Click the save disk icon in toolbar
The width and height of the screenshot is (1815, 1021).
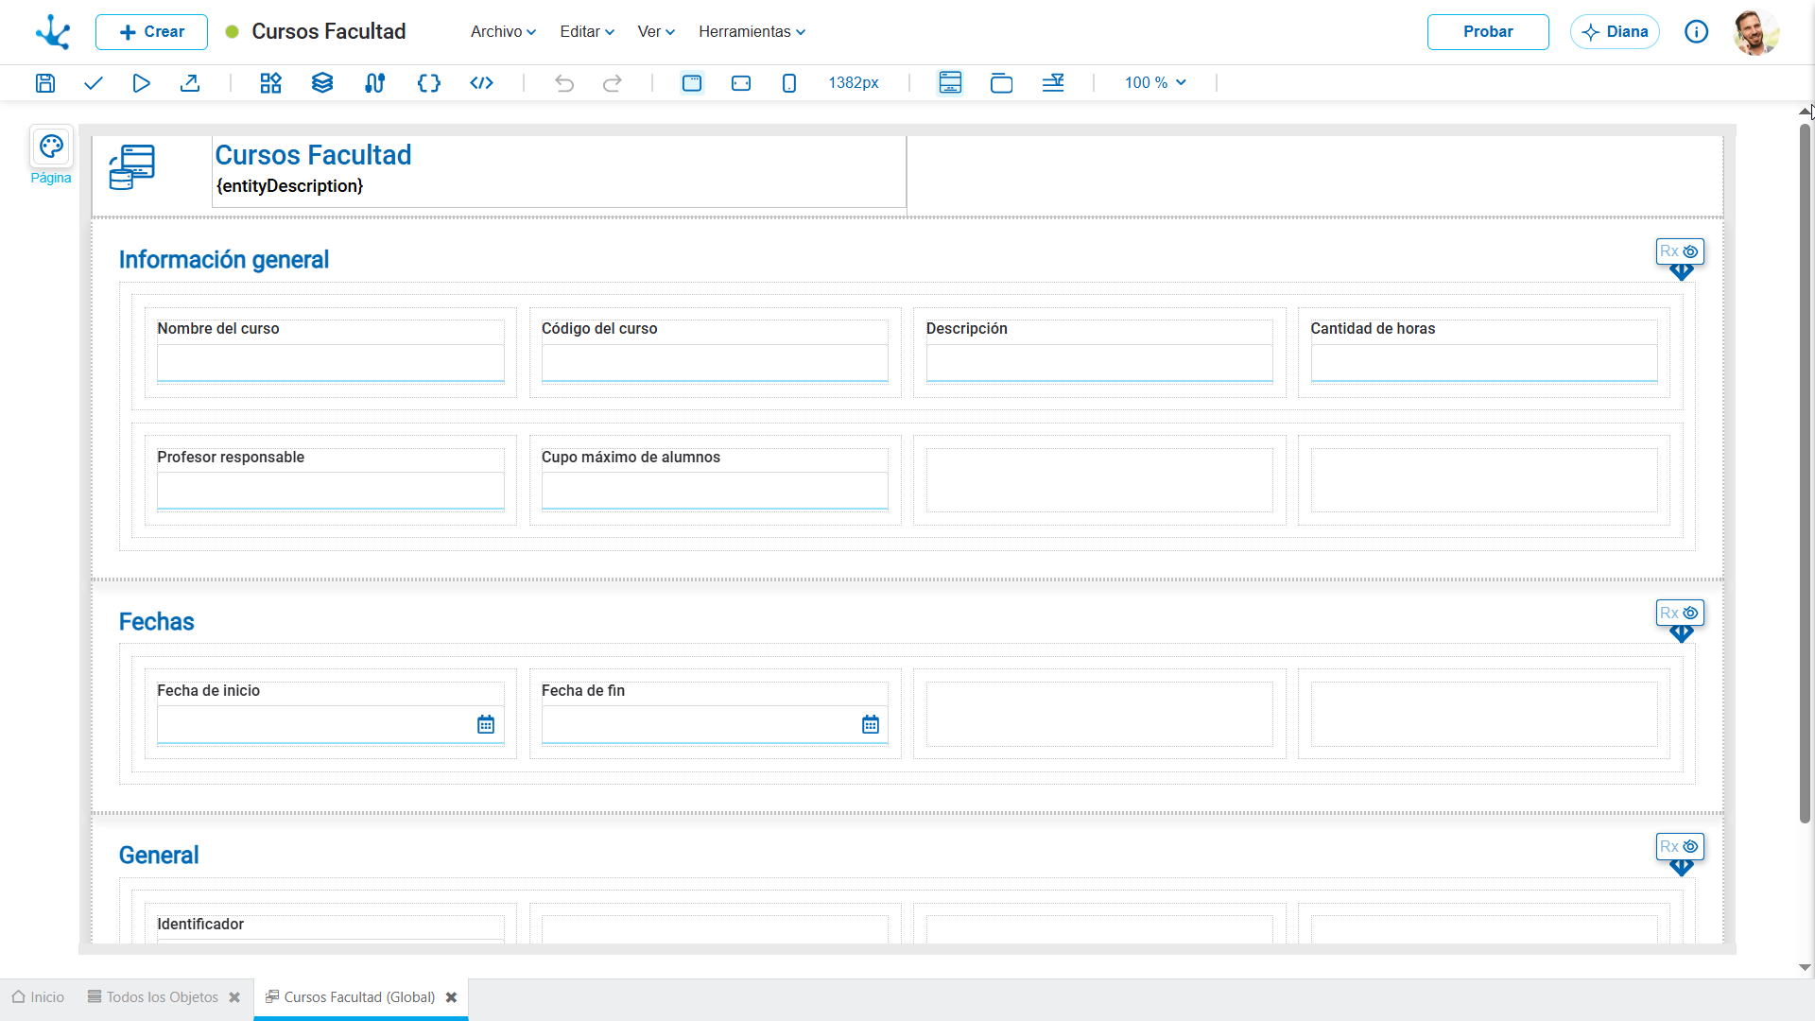pyautogui.click(x=45, y=83)
